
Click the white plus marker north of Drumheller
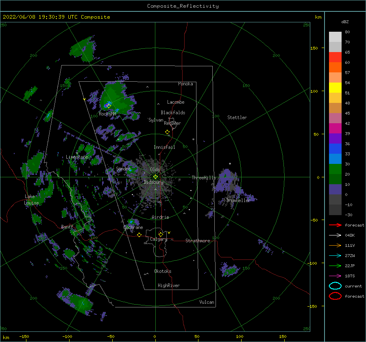pos(230,163)
